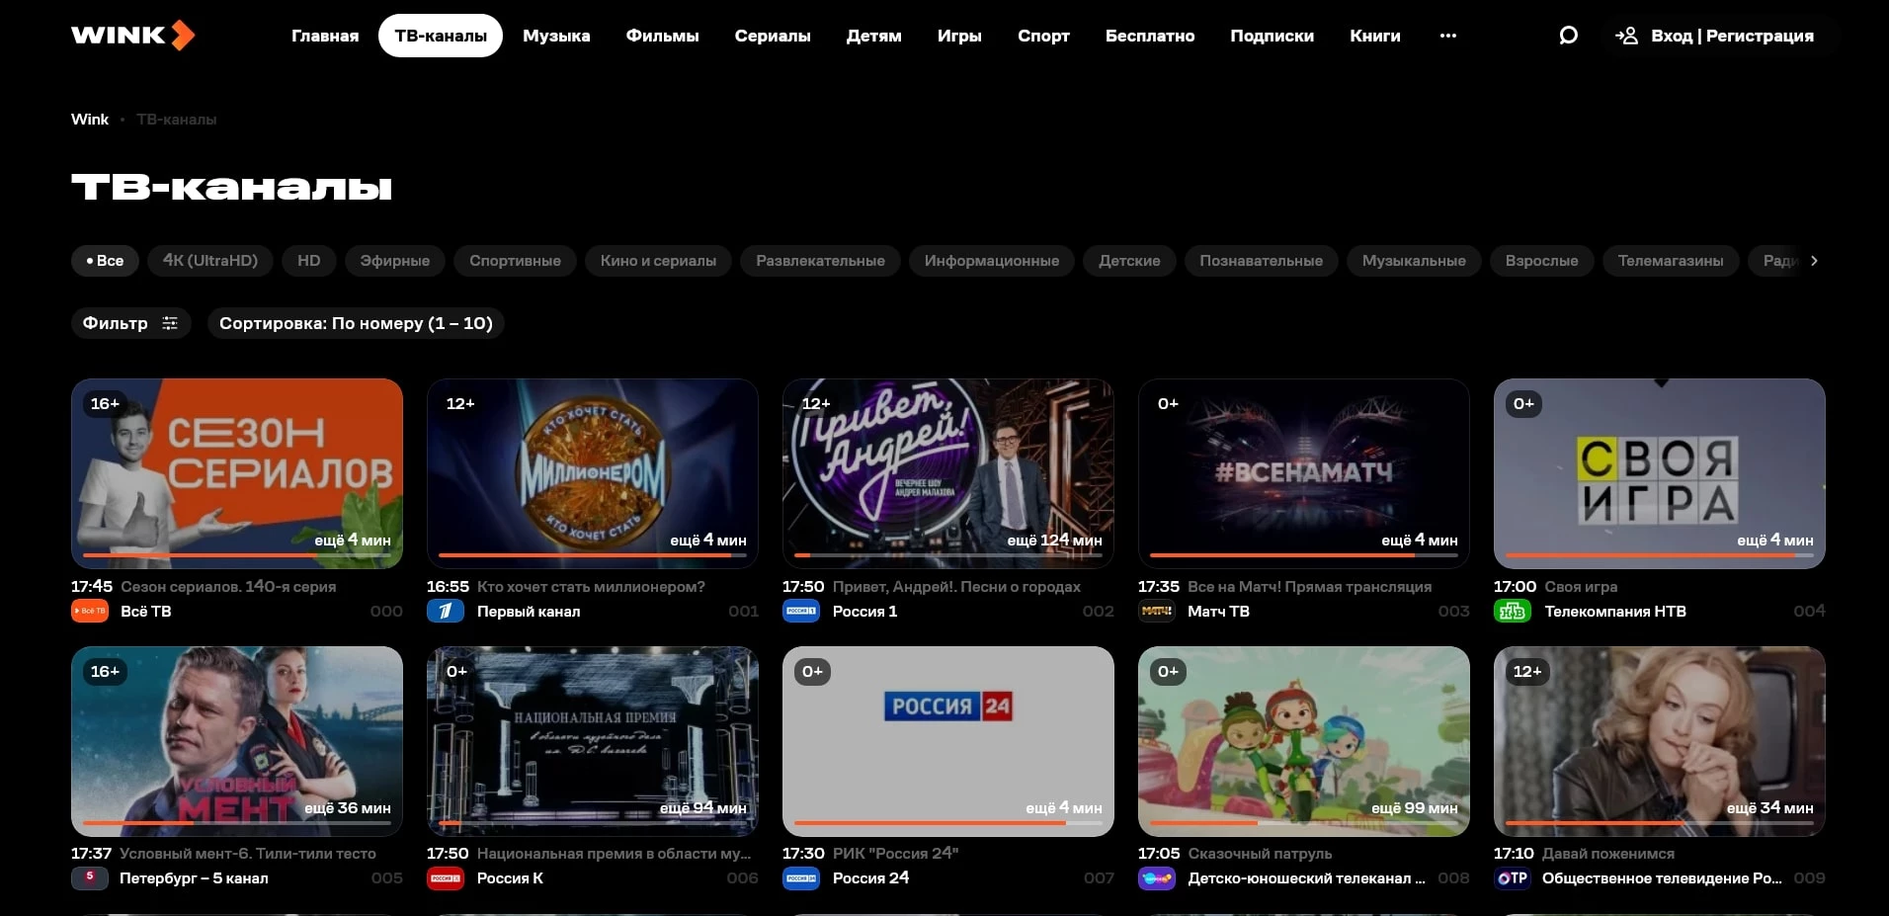Open the Сортировка по номеру dropdown
The image size is (1889, 916).
(356, 323)
